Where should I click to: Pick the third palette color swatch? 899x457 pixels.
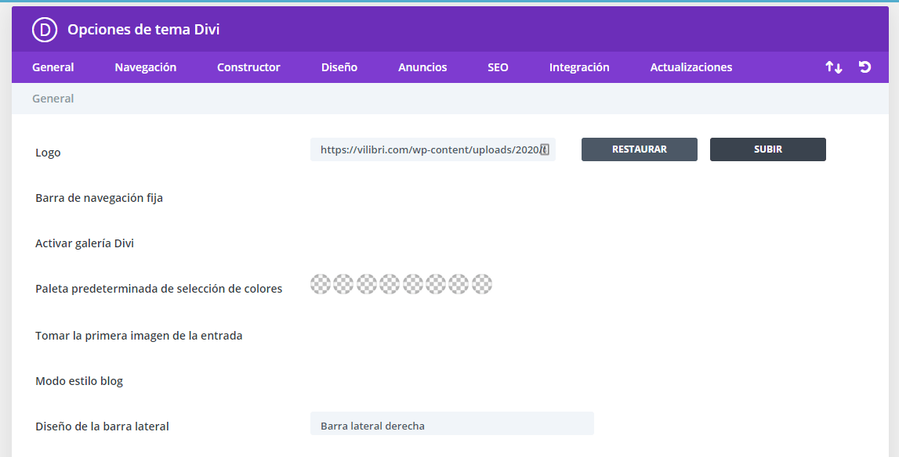366,284
